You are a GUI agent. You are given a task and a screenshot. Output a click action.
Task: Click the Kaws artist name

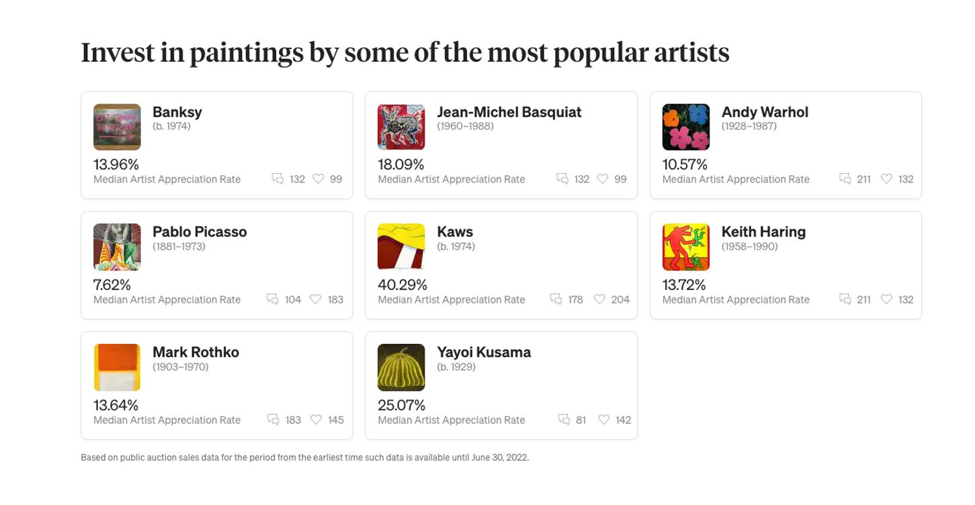click(x=455, y=232)
